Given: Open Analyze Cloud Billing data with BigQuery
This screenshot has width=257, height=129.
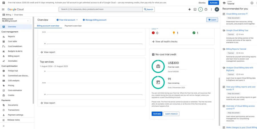Looking at the screenshot, I should click(240, 69).
